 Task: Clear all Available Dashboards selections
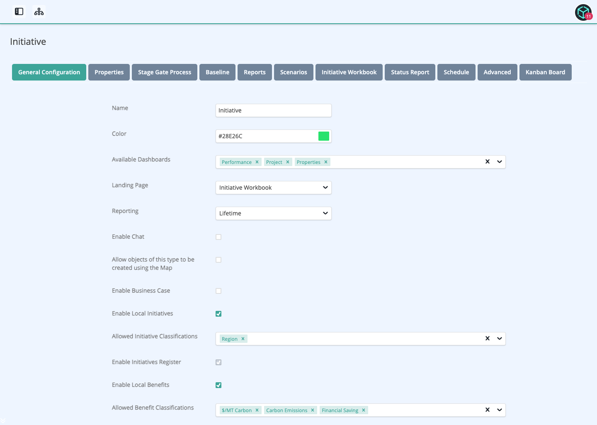coord(488,161)
